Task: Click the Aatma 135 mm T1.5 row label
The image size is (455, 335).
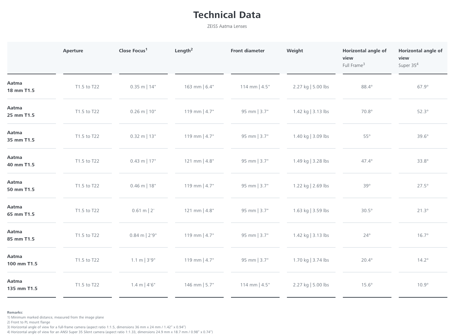Action: point(22,285)
